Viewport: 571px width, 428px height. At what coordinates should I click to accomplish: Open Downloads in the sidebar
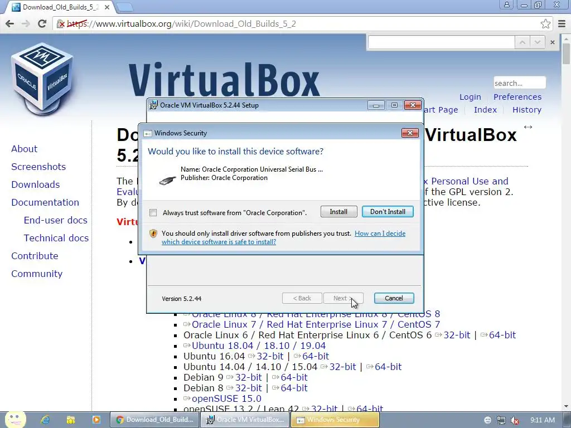point(36,184)
